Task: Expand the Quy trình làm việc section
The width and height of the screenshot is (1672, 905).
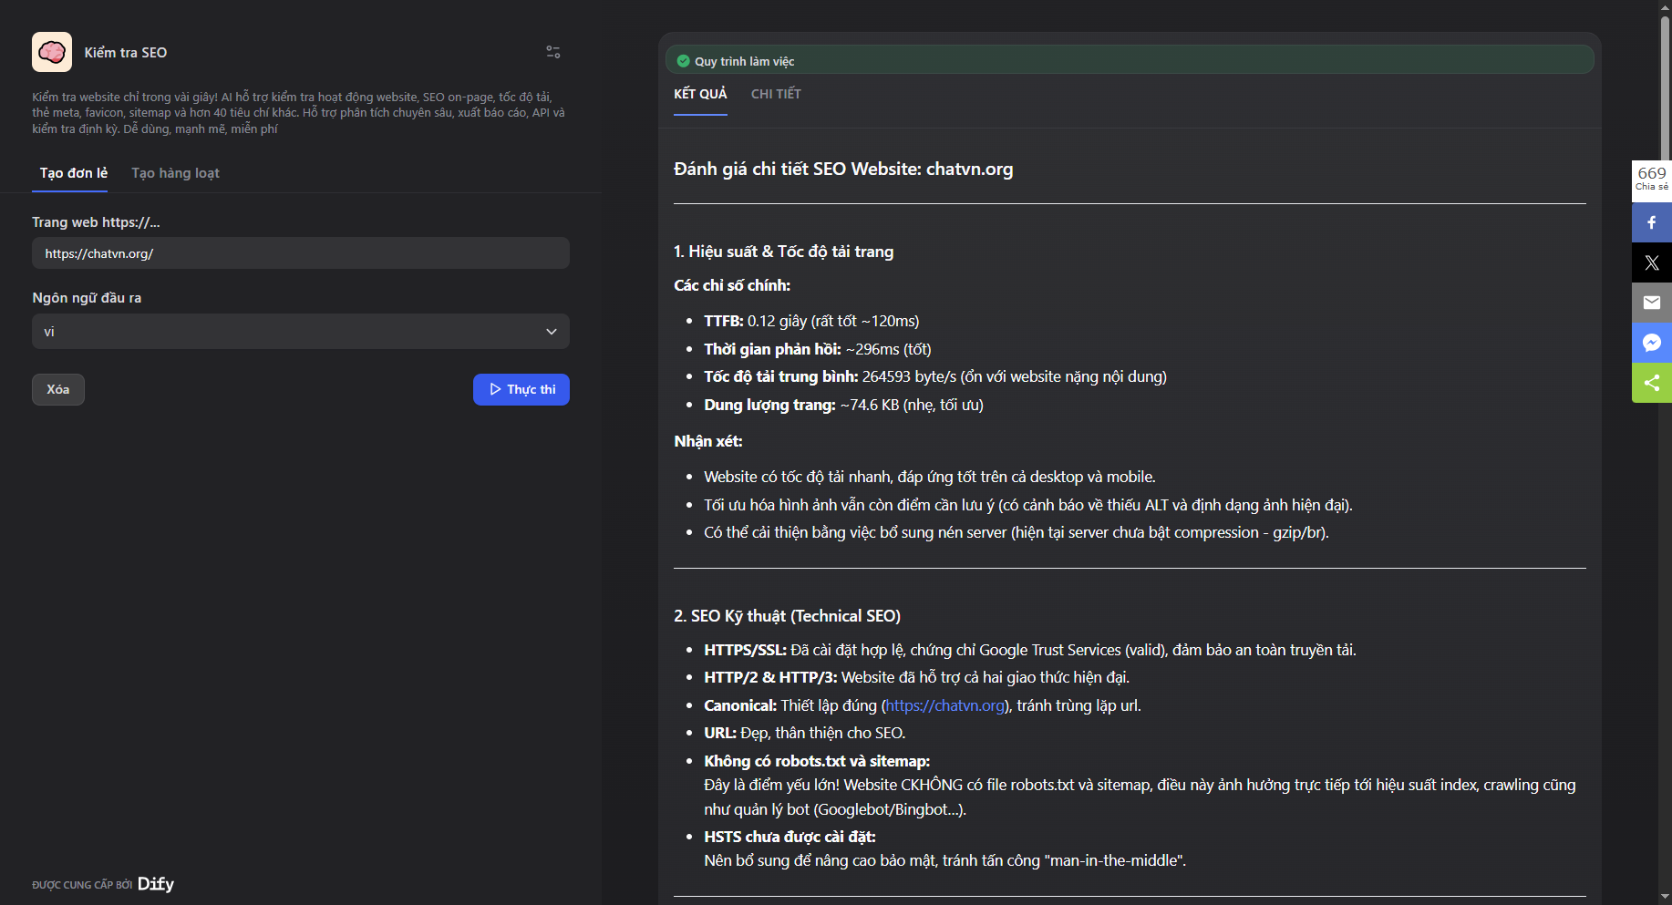Action: click(1130, 60)
